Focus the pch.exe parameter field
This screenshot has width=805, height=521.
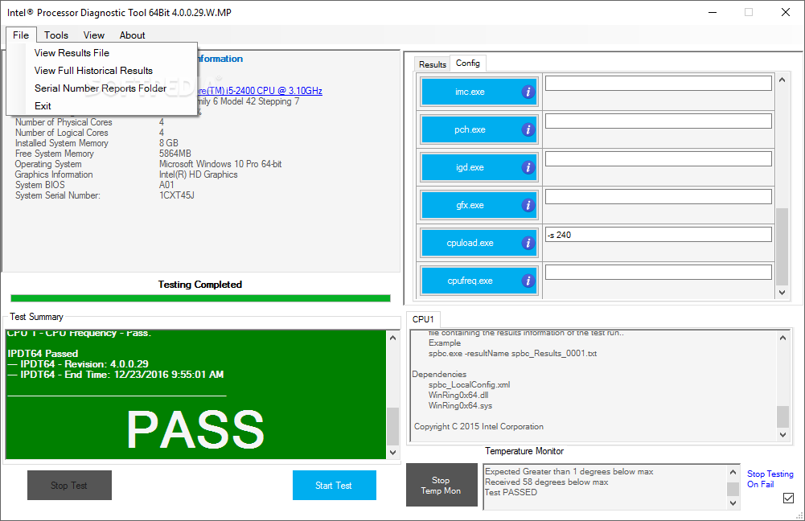click(x=658, y=121)
